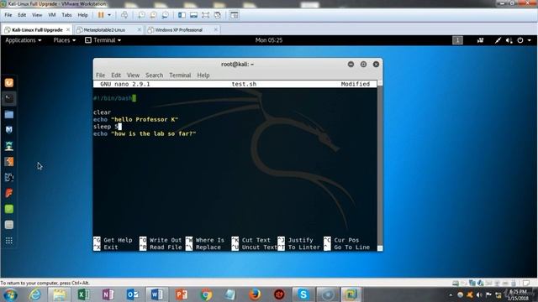Expand the Terminal app menu in top bar
538x302 pixels.
click(x=103, y=40)
